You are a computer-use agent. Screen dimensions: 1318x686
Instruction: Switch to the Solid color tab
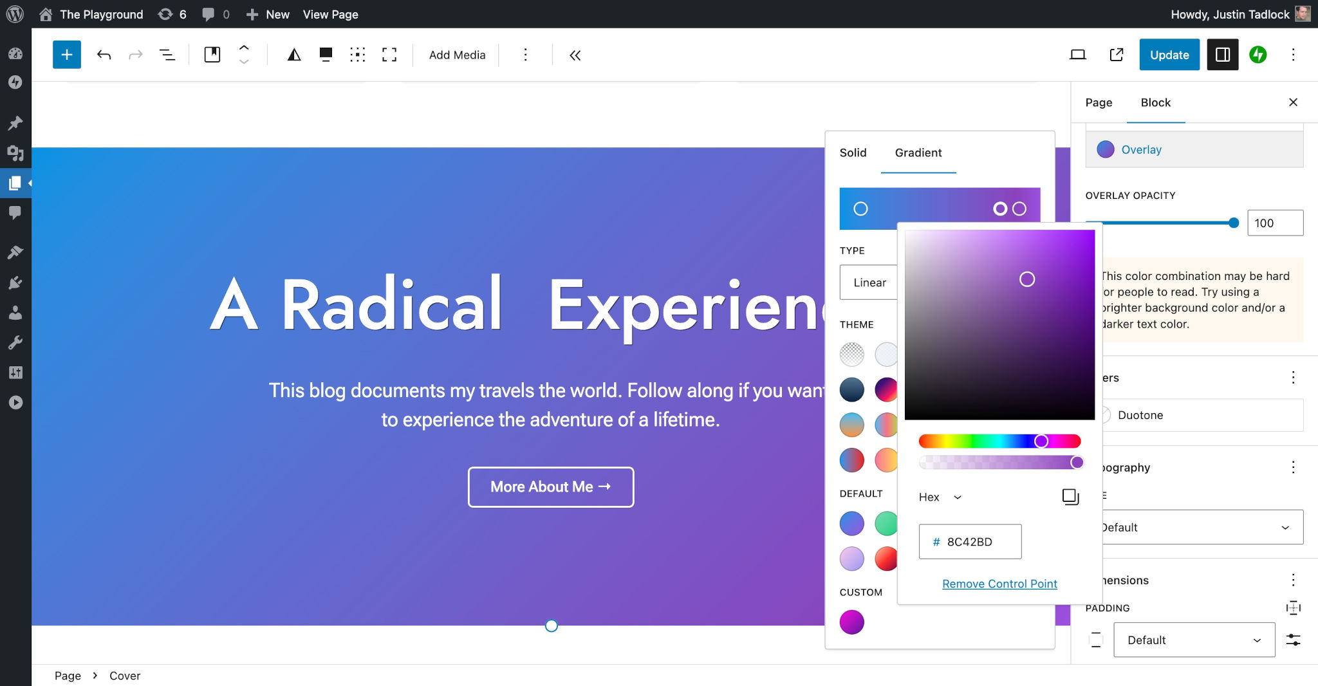pos(853,153)
